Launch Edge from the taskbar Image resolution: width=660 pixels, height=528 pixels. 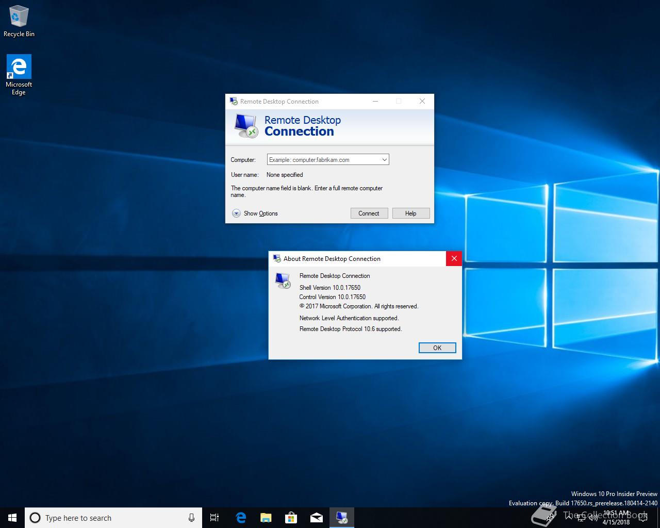click(x=240, y=518)
